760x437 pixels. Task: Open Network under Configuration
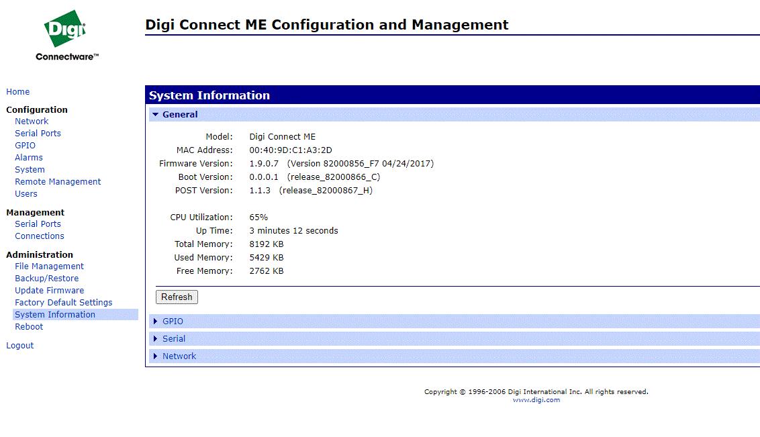point(32,121)
